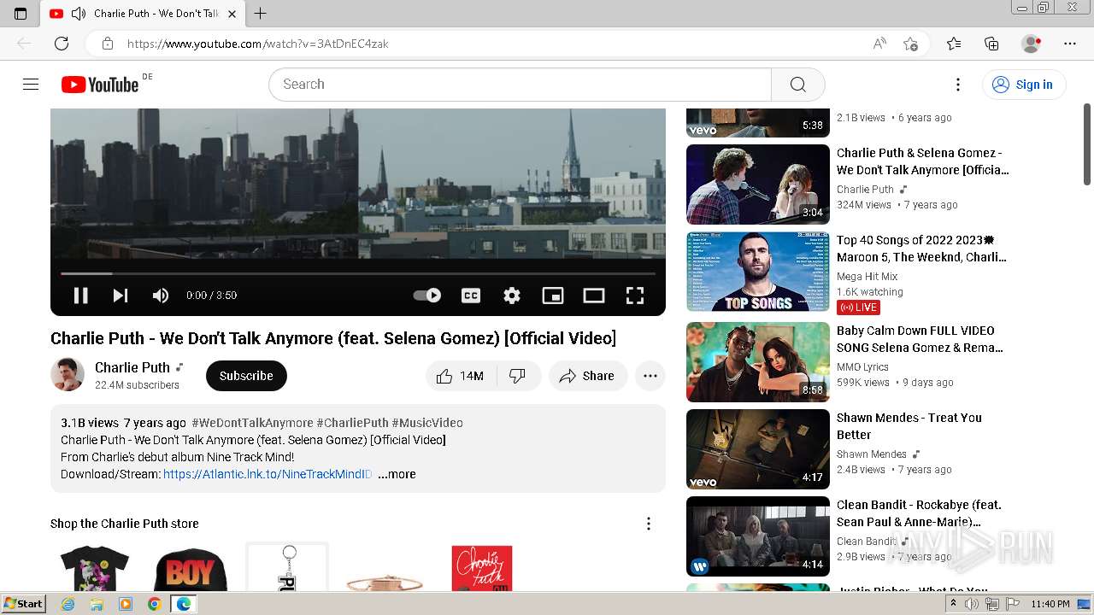
Task: Add this page to favorites
Action: point(910,44)
